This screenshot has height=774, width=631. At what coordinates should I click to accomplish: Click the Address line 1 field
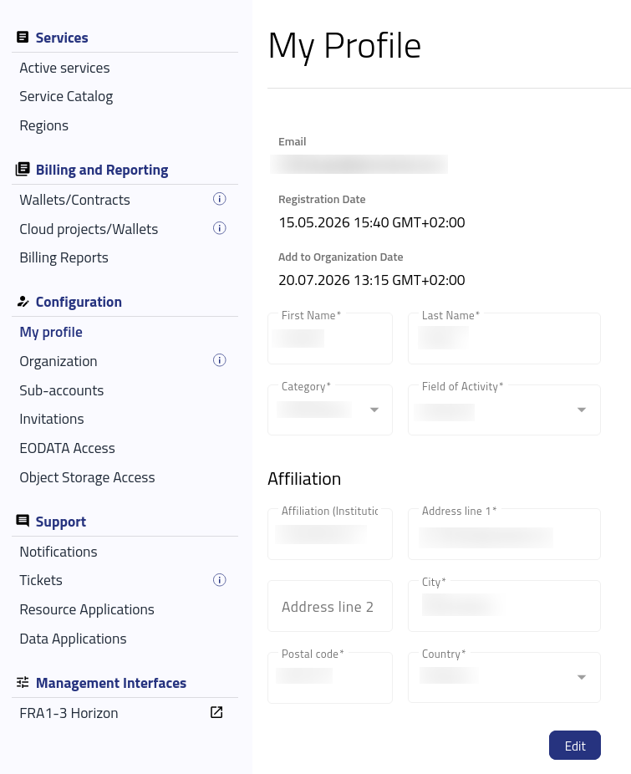504,534
